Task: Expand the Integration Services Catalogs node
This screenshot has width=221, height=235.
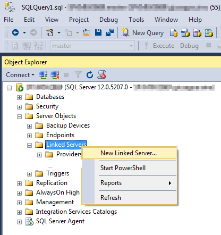Action: [x=19, y=212]
